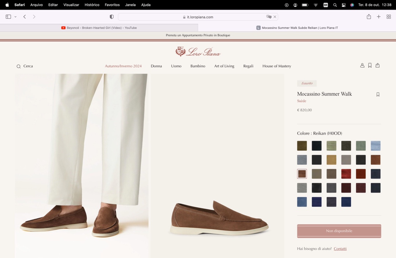
Task: Click the Contatti link
Action: tap(340, 249)
